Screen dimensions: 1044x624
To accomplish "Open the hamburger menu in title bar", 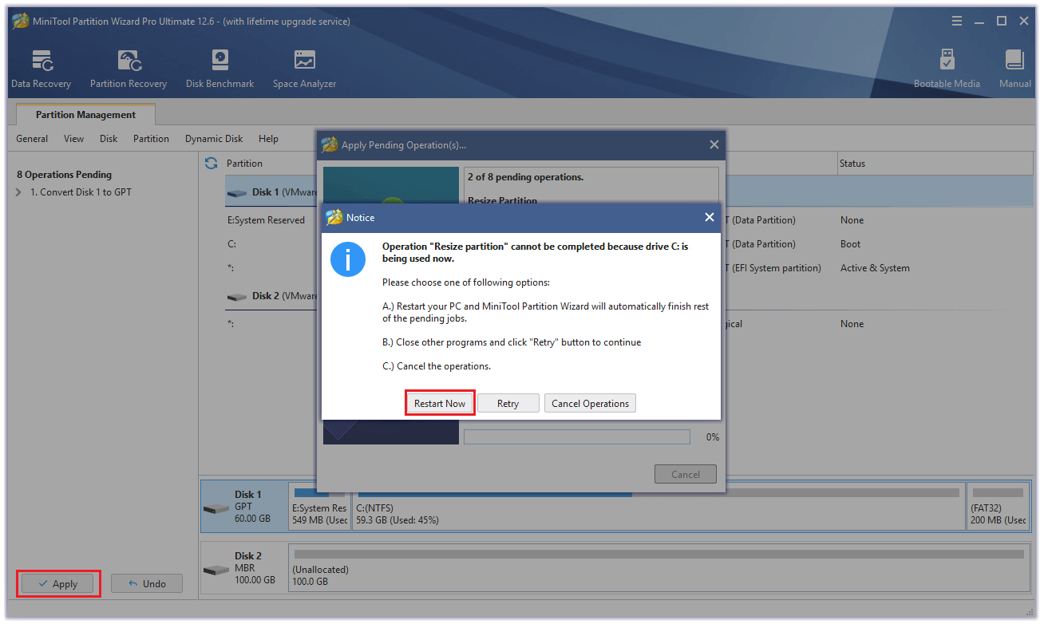I will pos(958,22).
